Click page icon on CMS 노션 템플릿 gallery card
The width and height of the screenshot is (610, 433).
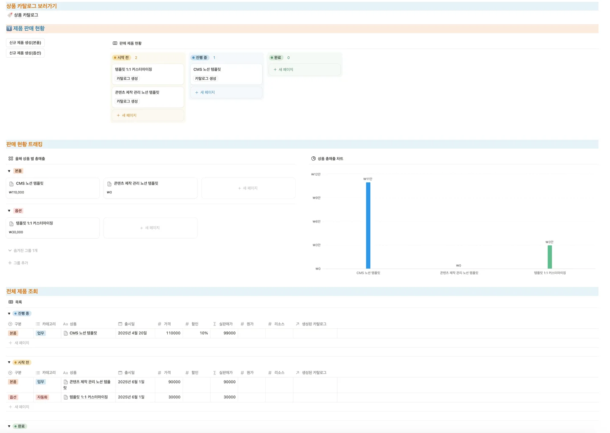coord(12,184)
